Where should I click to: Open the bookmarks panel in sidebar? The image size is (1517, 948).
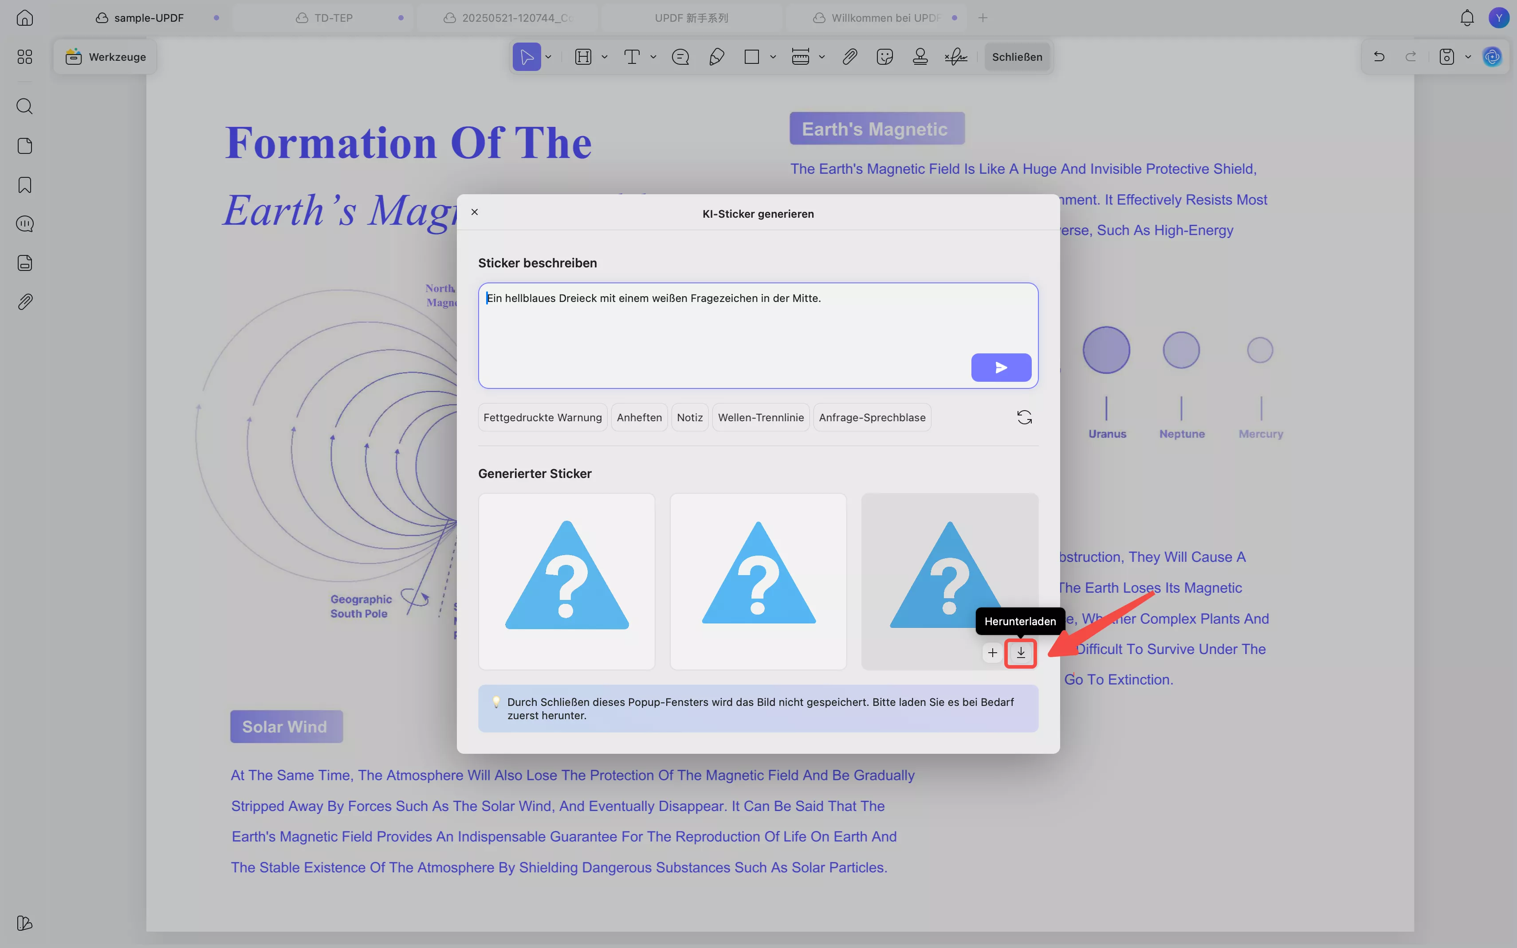click(24, 185)
